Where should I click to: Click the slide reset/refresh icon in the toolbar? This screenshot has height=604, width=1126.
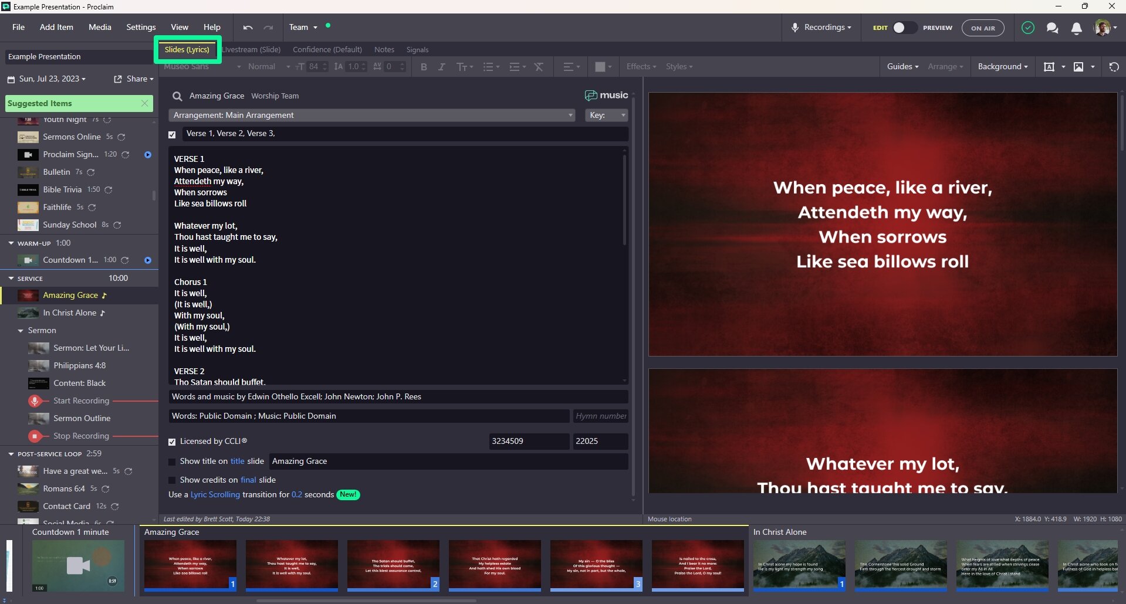coord(1114,67)
